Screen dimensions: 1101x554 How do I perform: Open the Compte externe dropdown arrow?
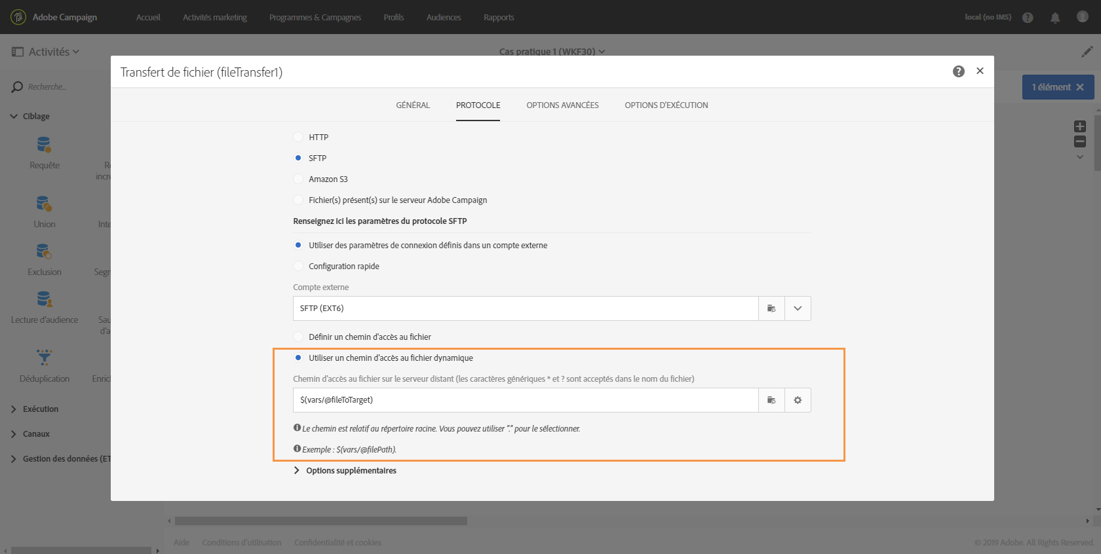(x=798, y=308)
